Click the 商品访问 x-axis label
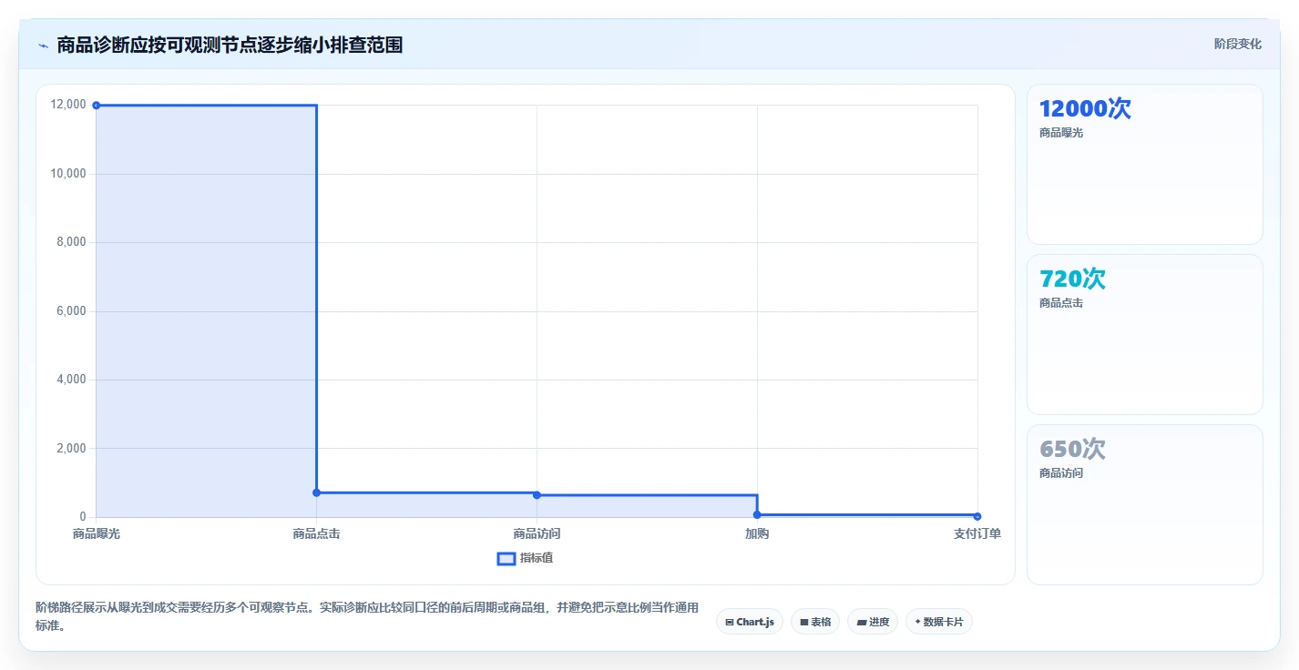Image resolution: width=1299 pixels, height=670 pixels. [x=537, y=534]
